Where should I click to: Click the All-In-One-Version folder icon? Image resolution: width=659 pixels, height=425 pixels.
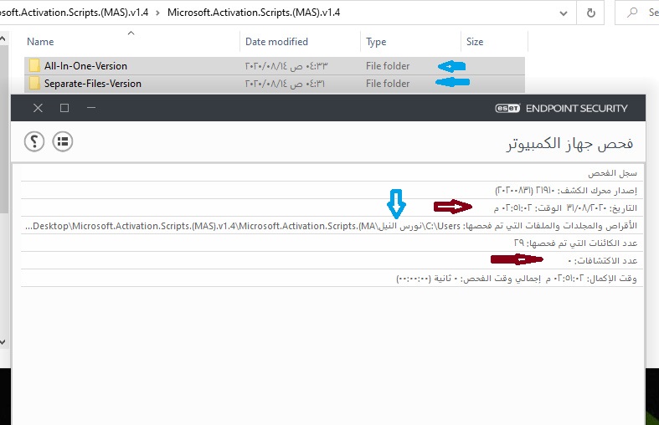tap(34, 65)
